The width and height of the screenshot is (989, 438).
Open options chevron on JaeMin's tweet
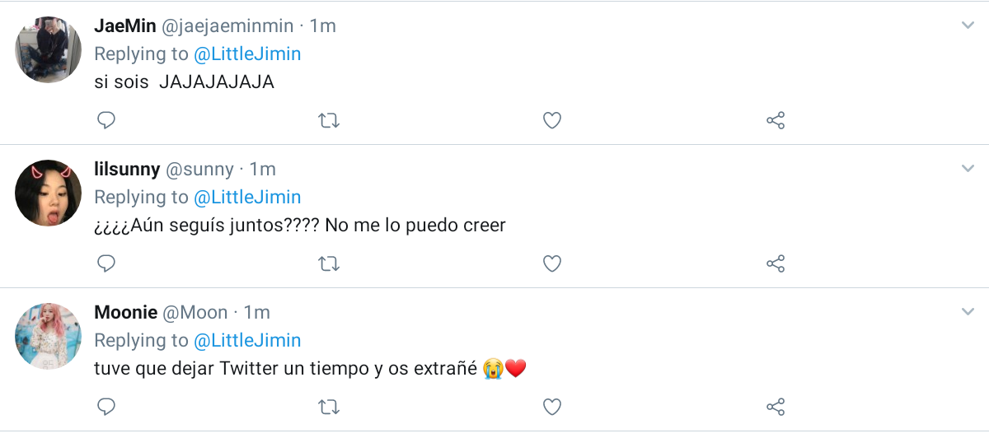[968, 26]
